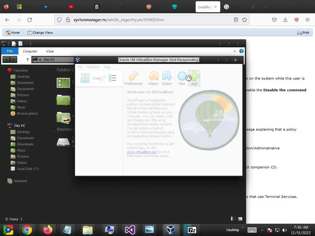Viewport: 315px width, 236px height.
Task: Expand the File Explorer ribbon chevron
Action: pos(235,51)
